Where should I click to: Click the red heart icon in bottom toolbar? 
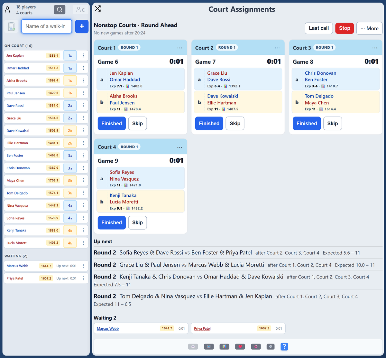pyautogui.click(x=240, y=346)
